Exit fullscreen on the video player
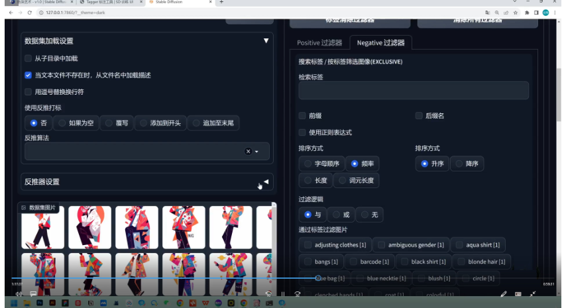The height and width of the screenshot is (308, 562). (533, 294)
